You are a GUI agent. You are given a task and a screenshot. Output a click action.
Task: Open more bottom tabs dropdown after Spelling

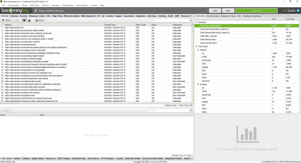(191, 158)
